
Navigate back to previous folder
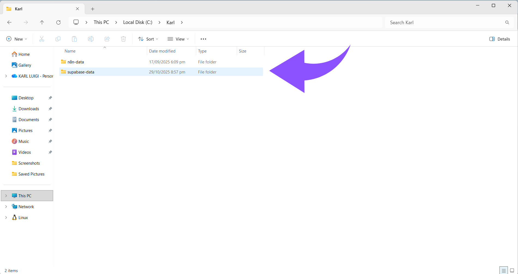10,22
